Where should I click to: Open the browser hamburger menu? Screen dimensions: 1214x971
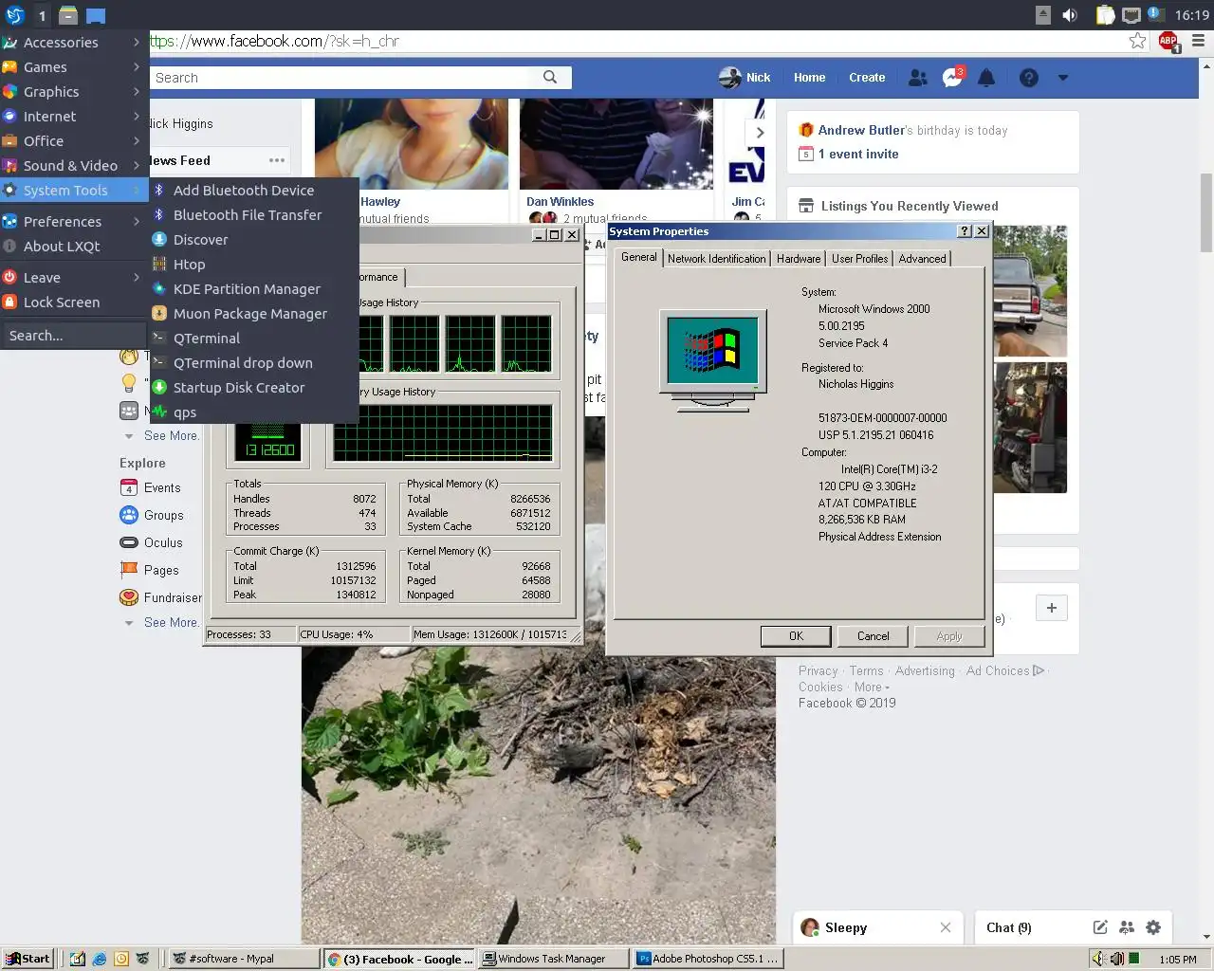click(1198, 41)
